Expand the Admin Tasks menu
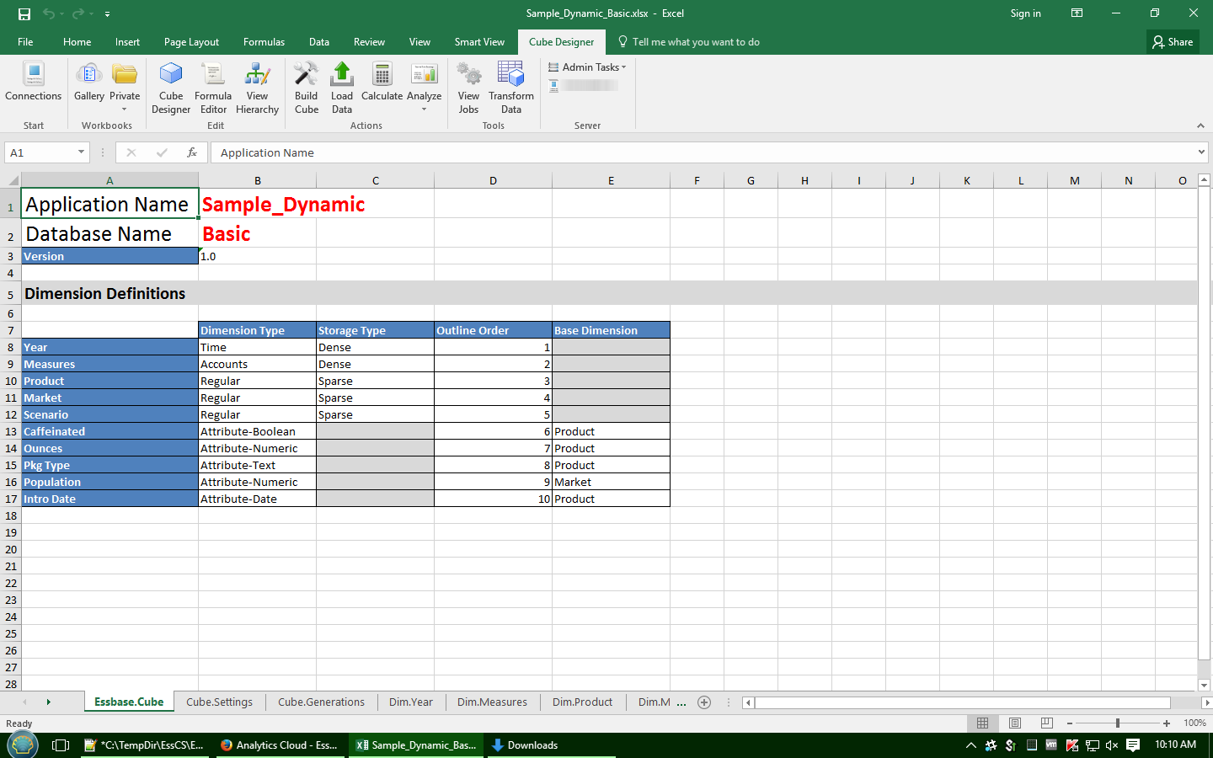 588,67
